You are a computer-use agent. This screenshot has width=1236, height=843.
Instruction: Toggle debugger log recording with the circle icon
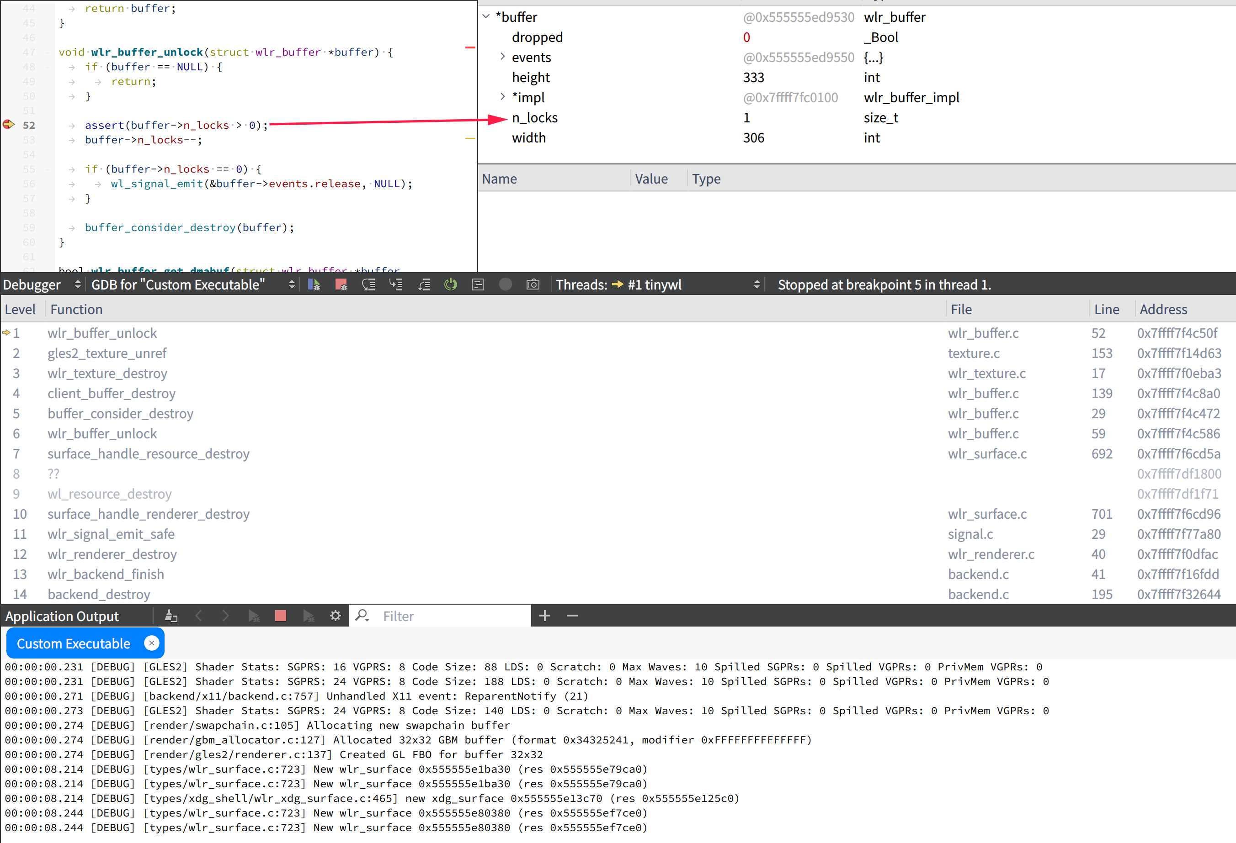click(505, 284)
